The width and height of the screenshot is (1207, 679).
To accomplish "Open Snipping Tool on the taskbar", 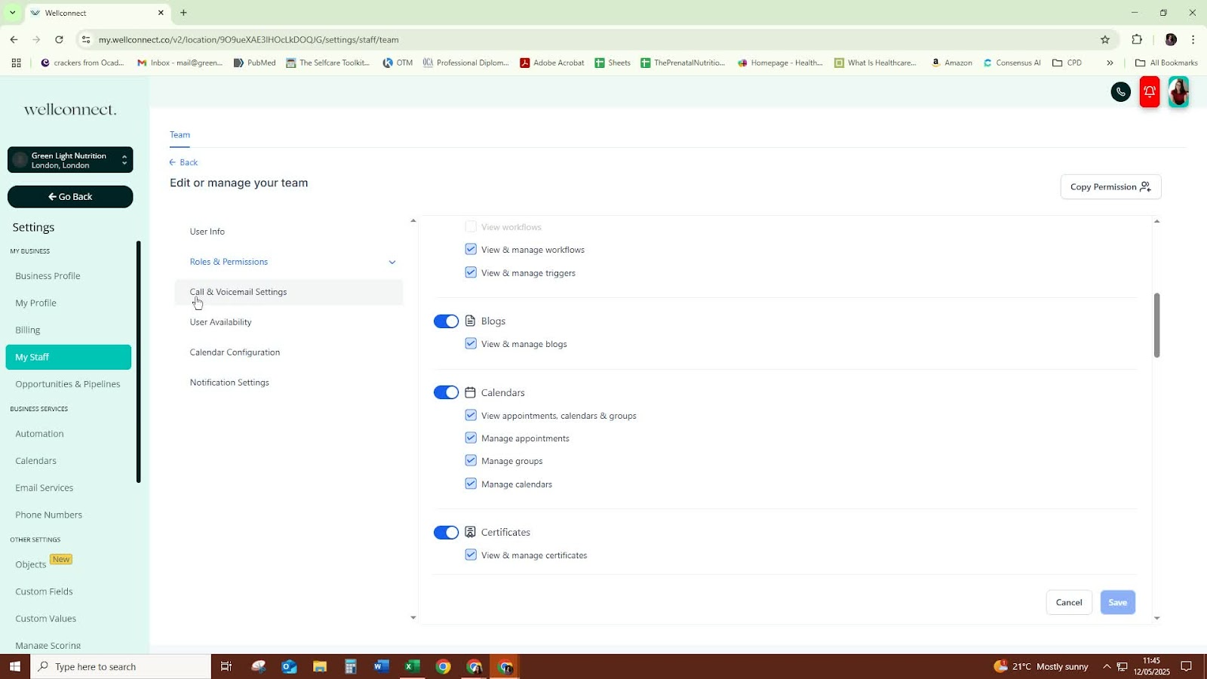I will click(x=259, y=666).
